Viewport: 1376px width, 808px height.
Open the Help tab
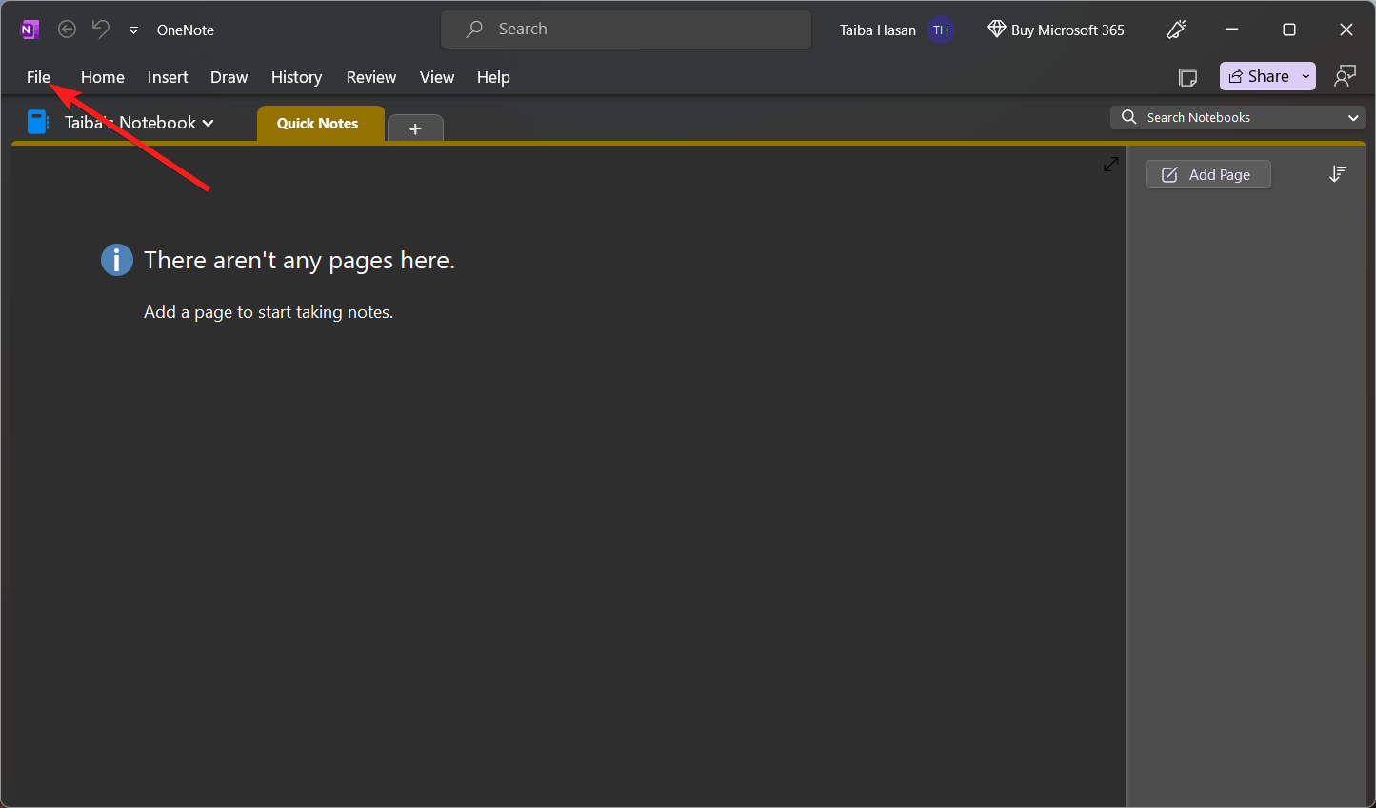493,77
